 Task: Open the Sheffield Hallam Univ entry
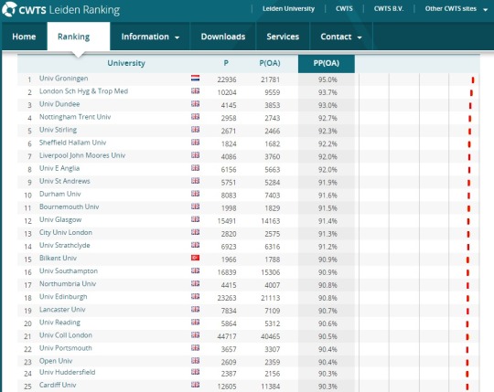pyautogui.click(x=73, y=143)
